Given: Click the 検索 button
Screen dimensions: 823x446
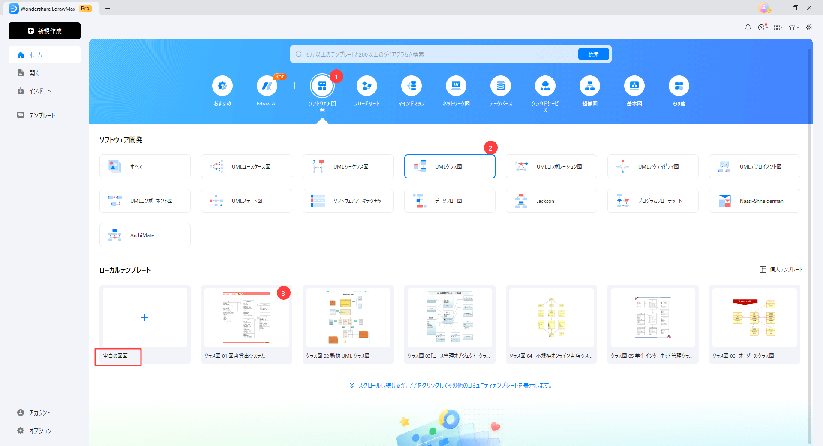Looking at the screenshot, I should [x=594, y=54].
